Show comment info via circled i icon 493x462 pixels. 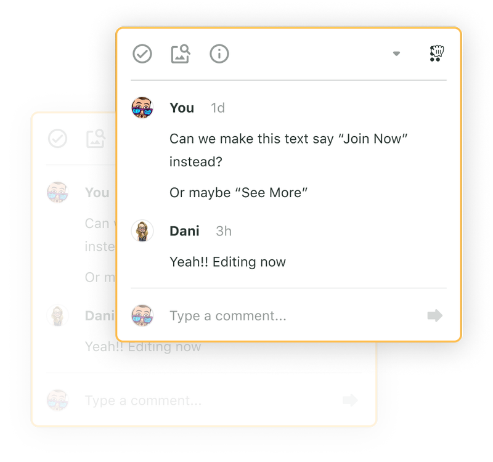[x=219, y=54]
